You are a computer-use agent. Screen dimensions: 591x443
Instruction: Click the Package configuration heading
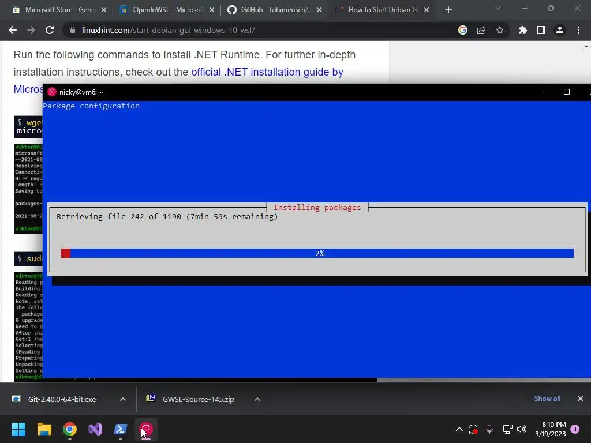91,106
